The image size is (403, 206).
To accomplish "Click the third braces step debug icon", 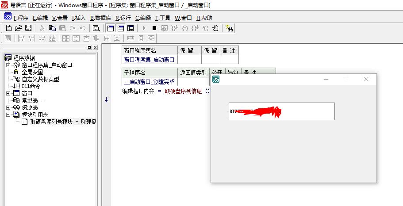I will 195,28.
